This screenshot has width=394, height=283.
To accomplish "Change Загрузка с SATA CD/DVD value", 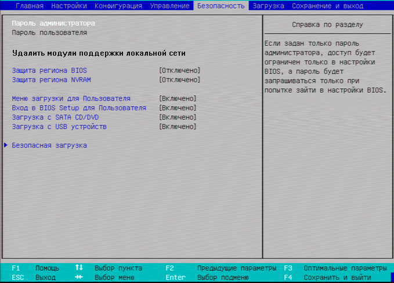I will 178,117.
